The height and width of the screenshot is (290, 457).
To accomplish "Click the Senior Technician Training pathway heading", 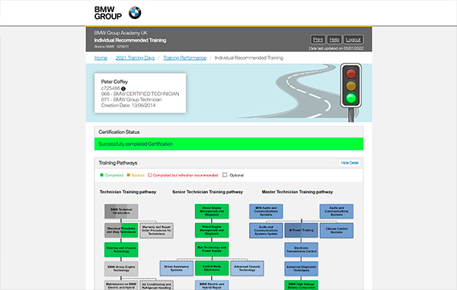I will [x=207, y=192].
